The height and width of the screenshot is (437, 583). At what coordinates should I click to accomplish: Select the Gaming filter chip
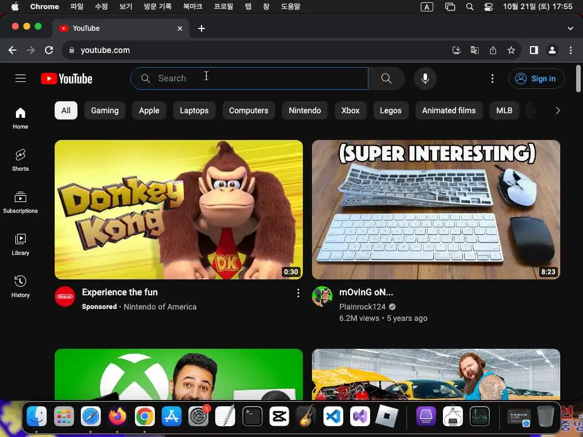(105, 110)
